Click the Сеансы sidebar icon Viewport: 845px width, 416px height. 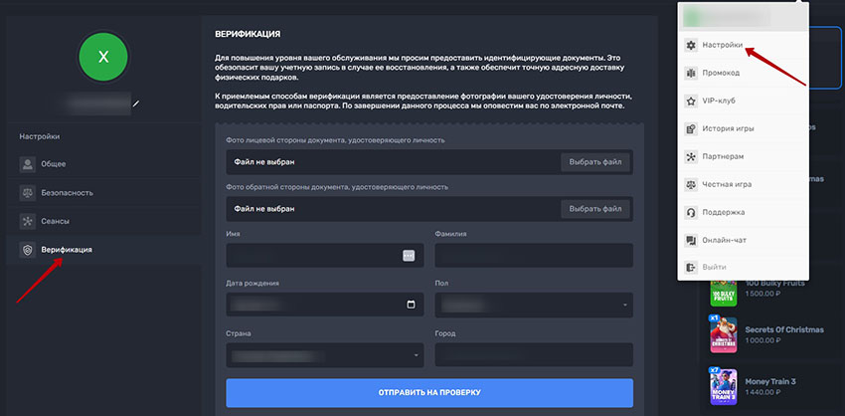point(28,221)
